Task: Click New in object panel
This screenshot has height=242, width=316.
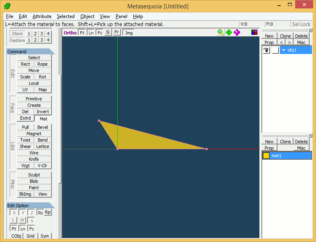Action: 269,36
